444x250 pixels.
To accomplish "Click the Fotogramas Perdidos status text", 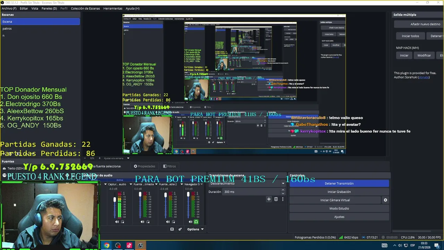I will coord(315,237).
